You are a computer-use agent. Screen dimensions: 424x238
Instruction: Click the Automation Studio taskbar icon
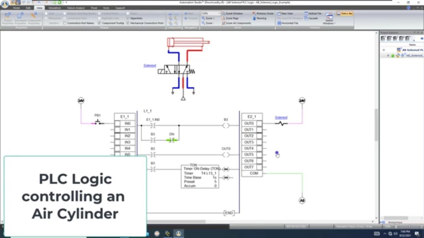tap(179, 233)
